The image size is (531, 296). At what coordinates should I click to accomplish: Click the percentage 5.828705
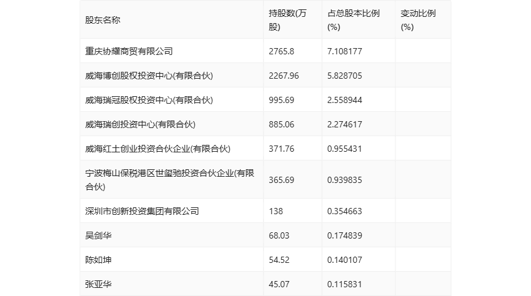coord(345,76)
